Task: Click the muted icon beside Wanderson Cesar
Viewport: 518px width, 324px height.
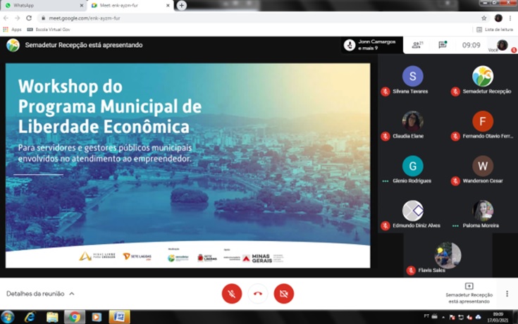Action: pos(455,181)
